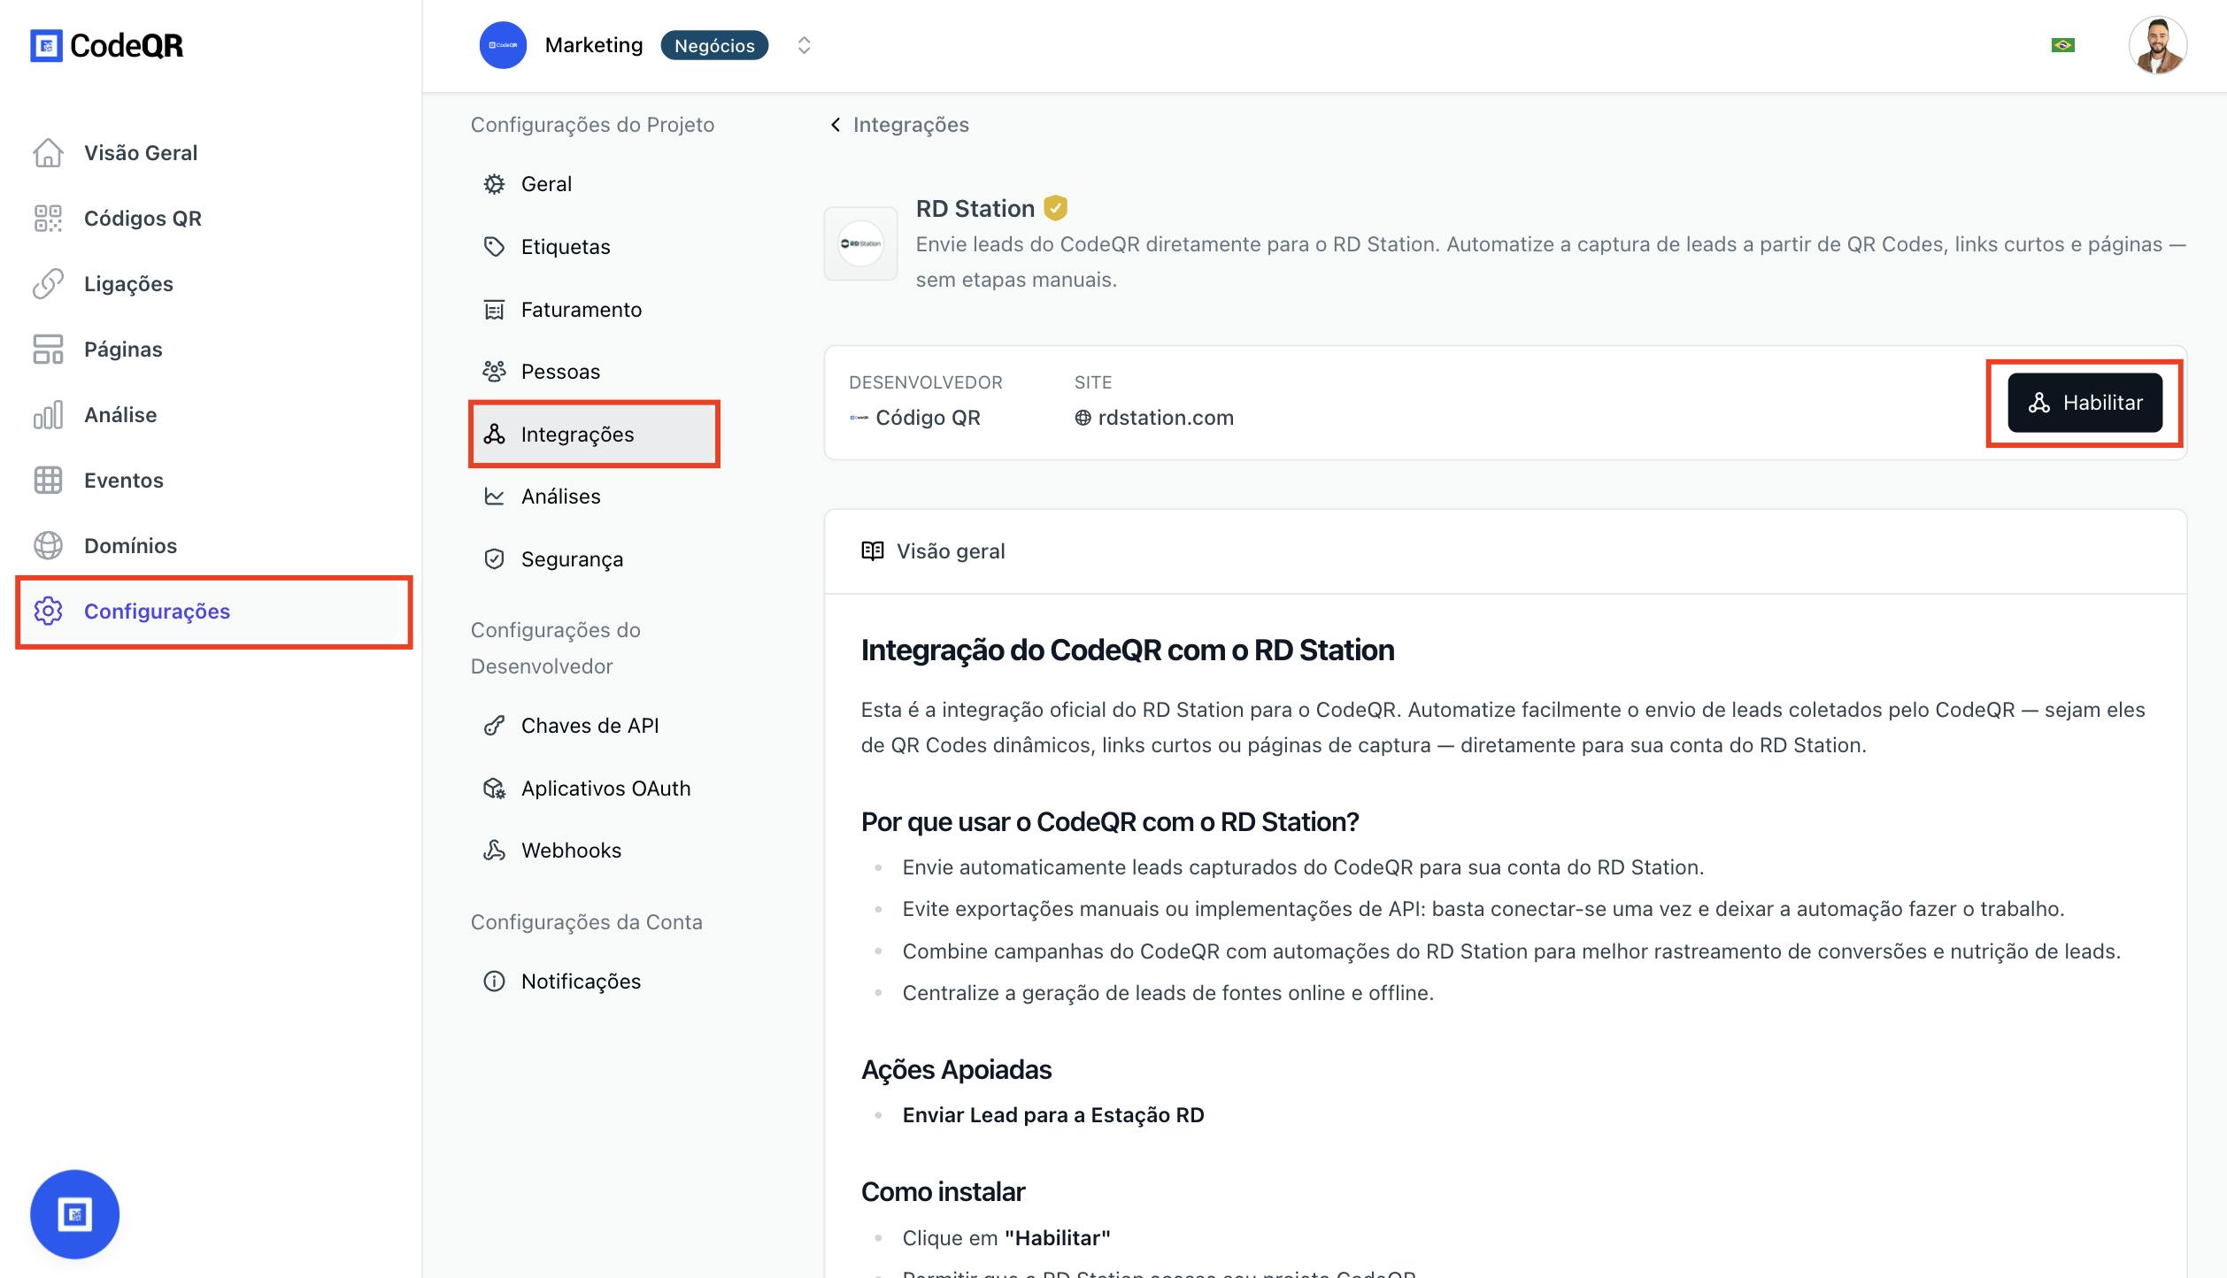Open Pessoas settings
The height and width of the screenshot is (1278, 2227).
(x=560, y=372)
